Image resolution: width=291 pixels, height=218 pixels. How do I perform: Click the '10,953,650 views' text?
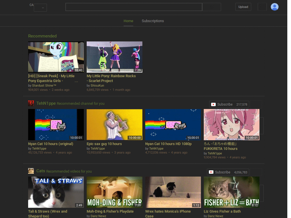pyautogui.click(x=98, y=152)
